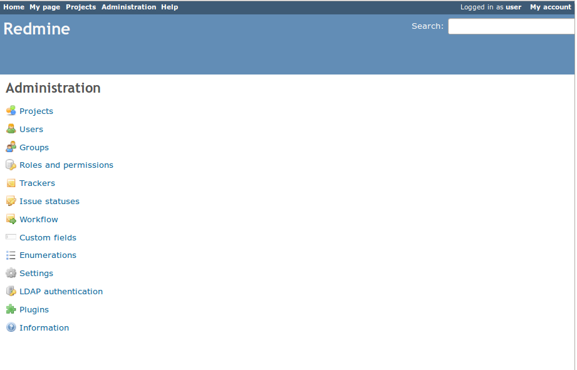Open My page from top menu

pyautogui.click(x=45, y=7)
